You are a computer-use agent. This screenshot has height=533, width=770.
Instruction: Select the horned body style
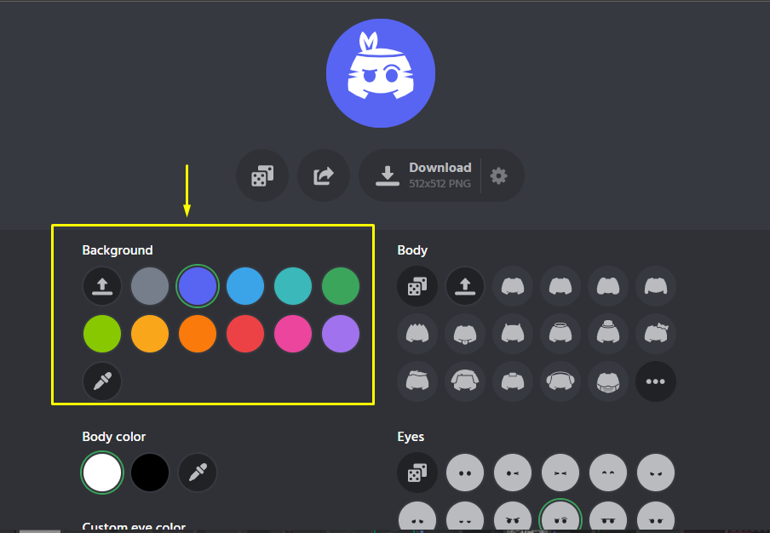click(512, 334)
